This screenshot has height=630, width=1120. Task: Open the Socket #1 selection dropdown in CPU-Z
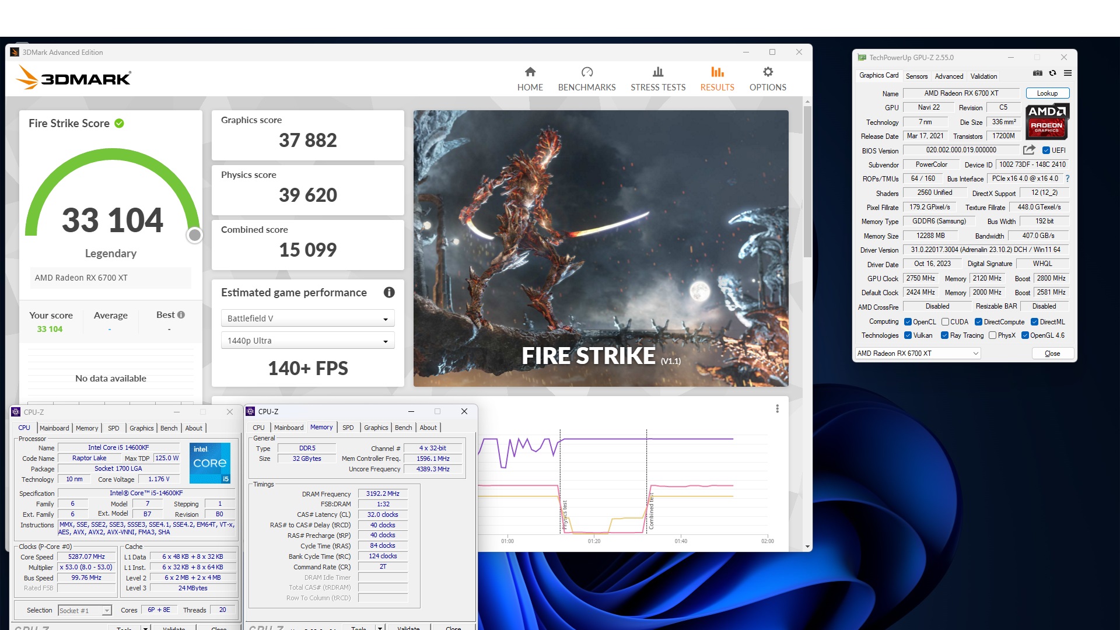tap(85, 611)
